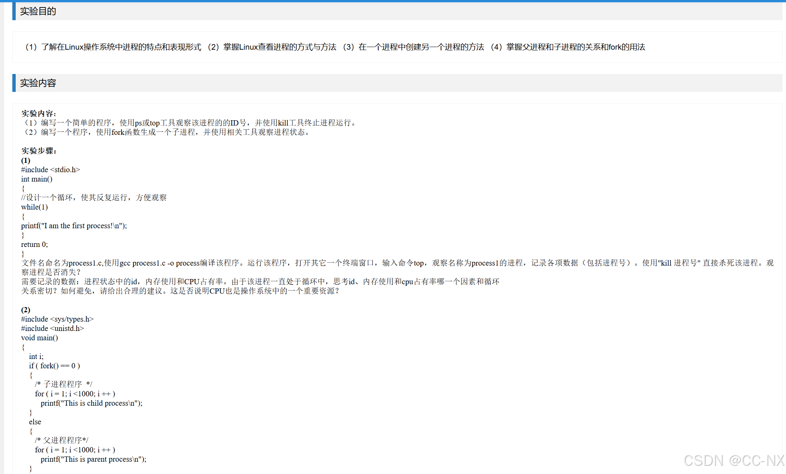Viewport: 786px width, 474px height.
Task: Click the bold 实验内容: label
Action: pyautogui.click(x=38, y=114)
